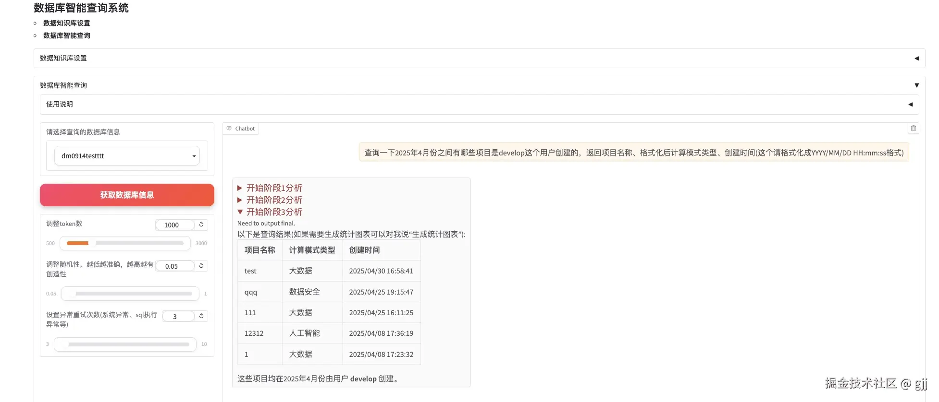This screenshot has height=402, width=939.
Task: Click the 创建时间 column header
Action: pos(381,250)
